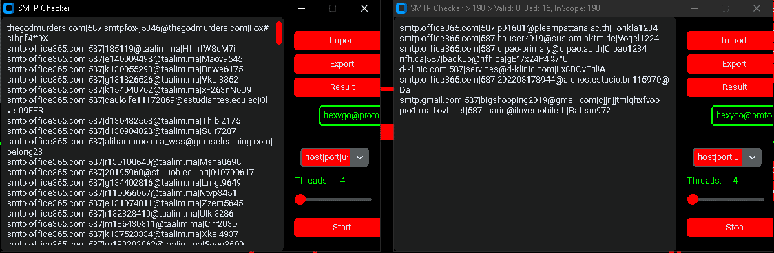Screen dimensions: 774x253
Task: Click the SMTP Checker app icon in left title bar
Action: coord(8,8)
